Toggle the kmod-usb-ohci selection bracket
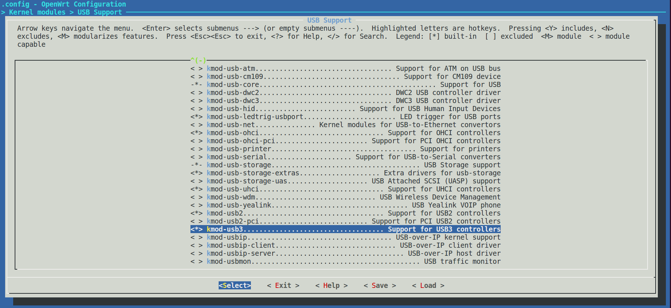 point(196,133)
